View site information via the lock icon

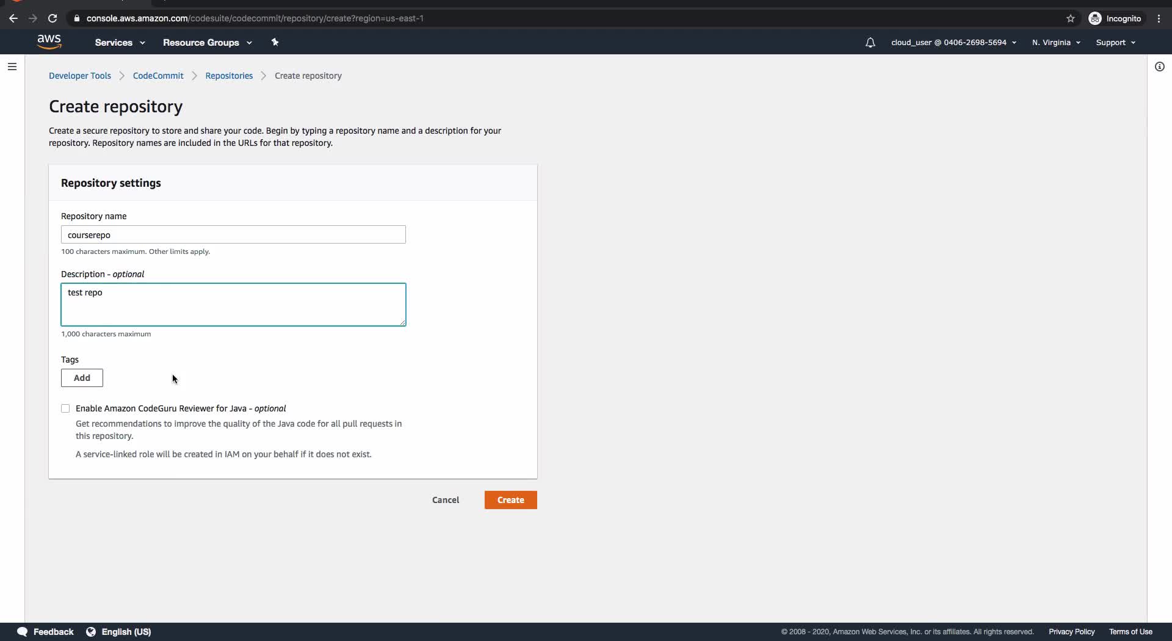tap(77, 18)
